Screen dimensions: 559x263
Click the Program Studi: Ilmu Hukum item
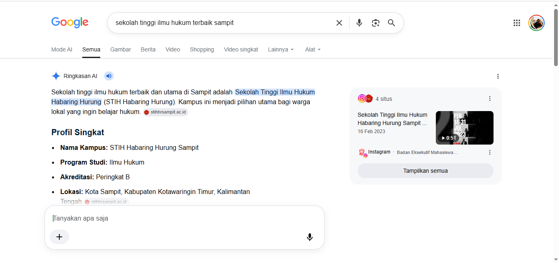(x=102, y=162)
